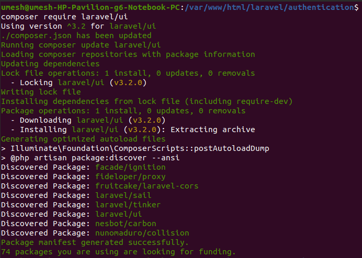
Task: Click the 'Extracting archive' text
Action: point(212,130)
